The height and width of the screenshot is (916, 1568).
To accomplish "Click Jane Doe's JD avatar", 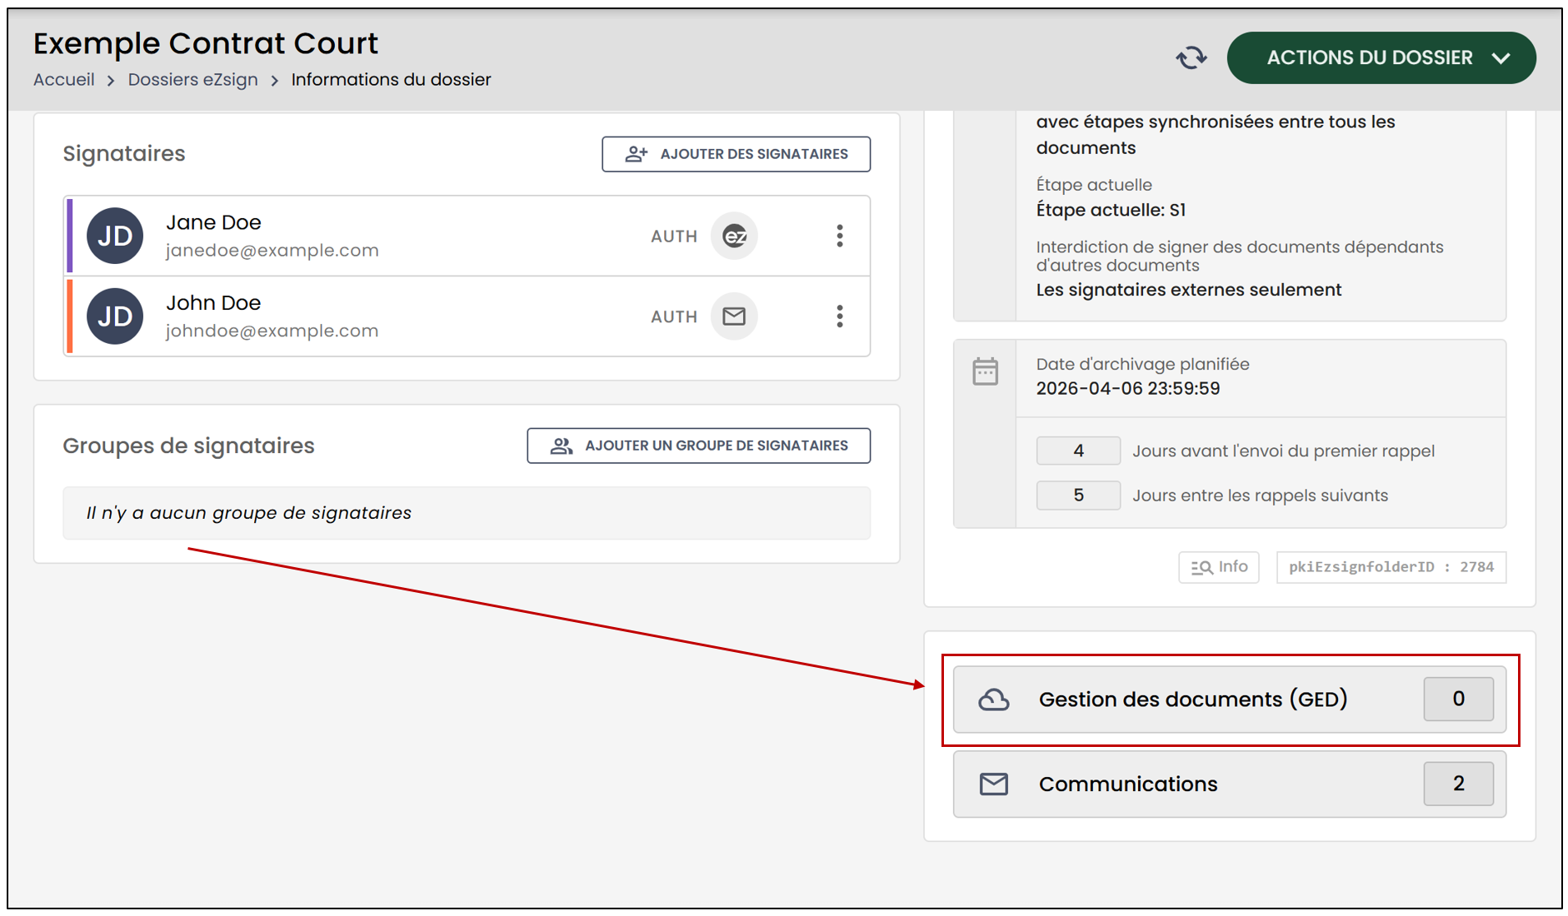I will pyautogui.click(x=115, y=236).
